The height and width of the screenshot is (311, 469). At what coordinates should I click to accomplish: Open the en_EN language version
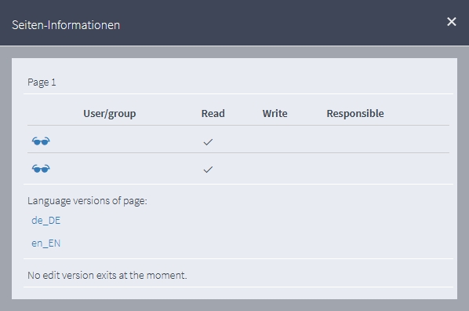[46, 243]
